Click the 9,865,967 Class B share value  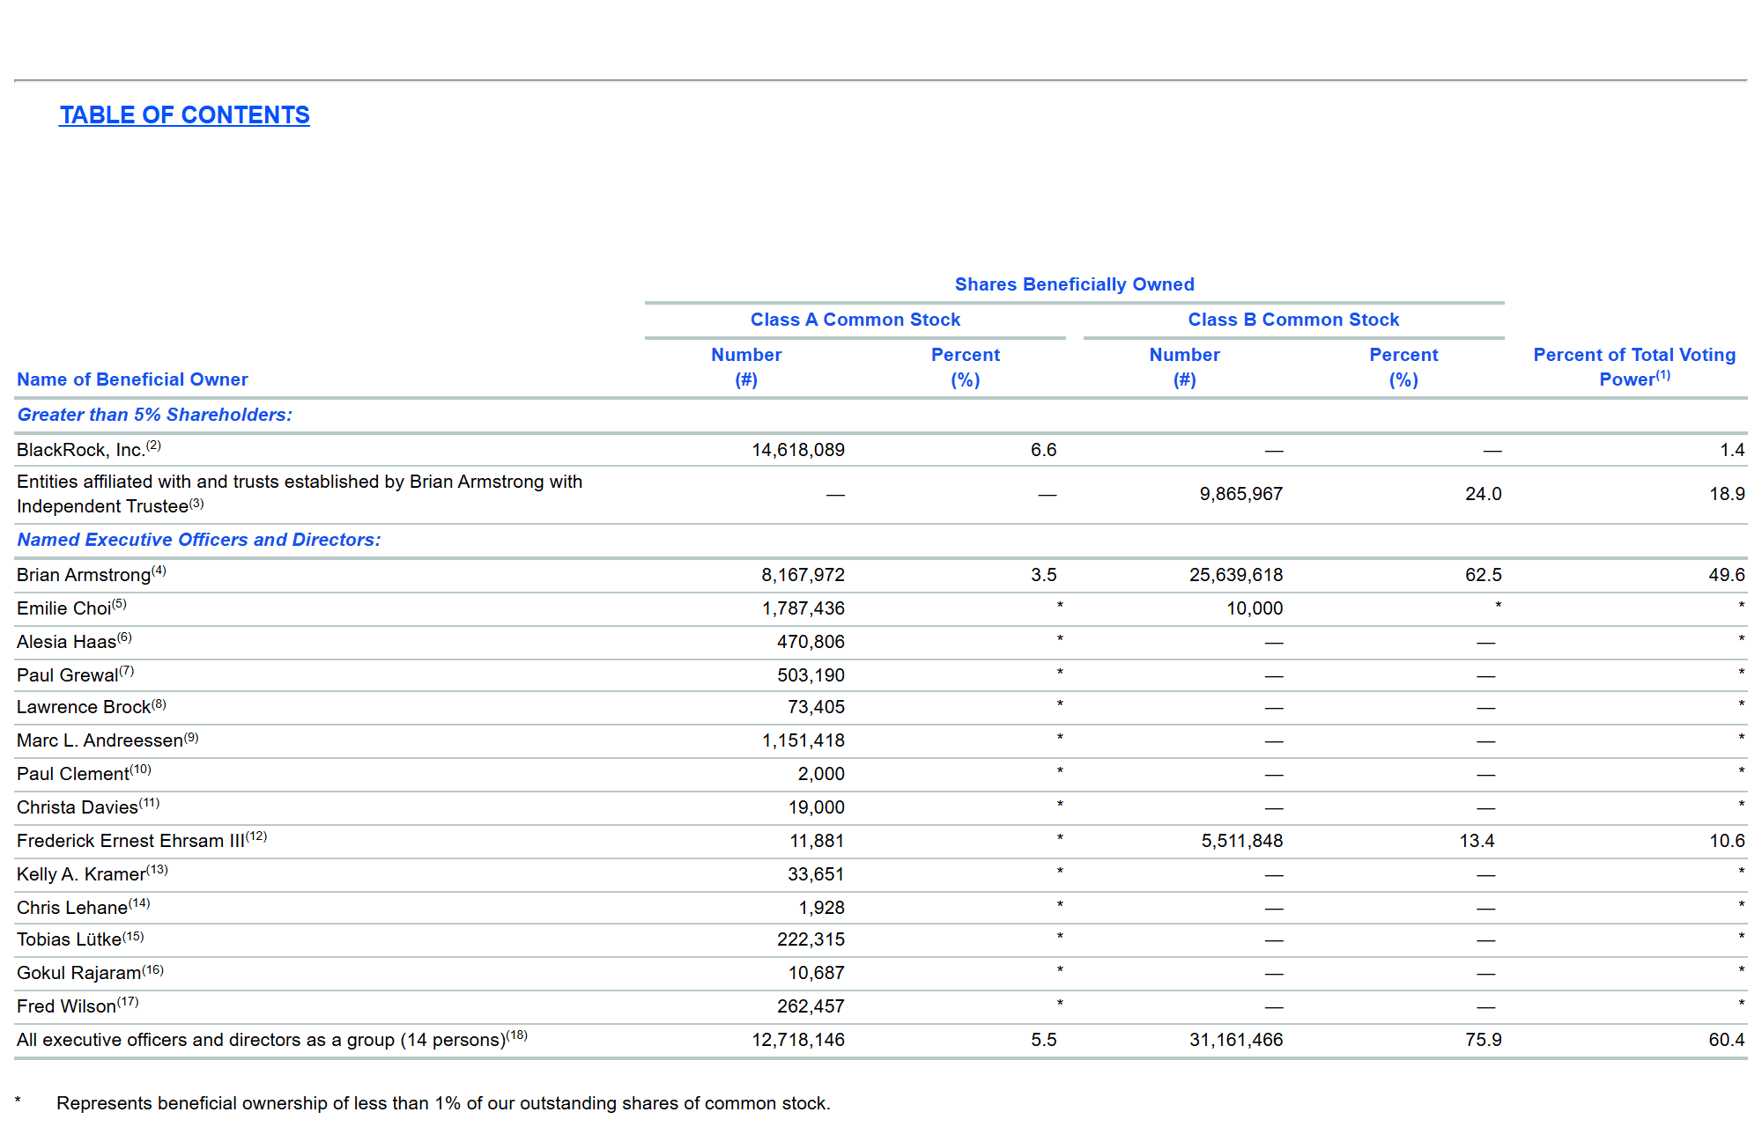click(x=1240, y=494)
